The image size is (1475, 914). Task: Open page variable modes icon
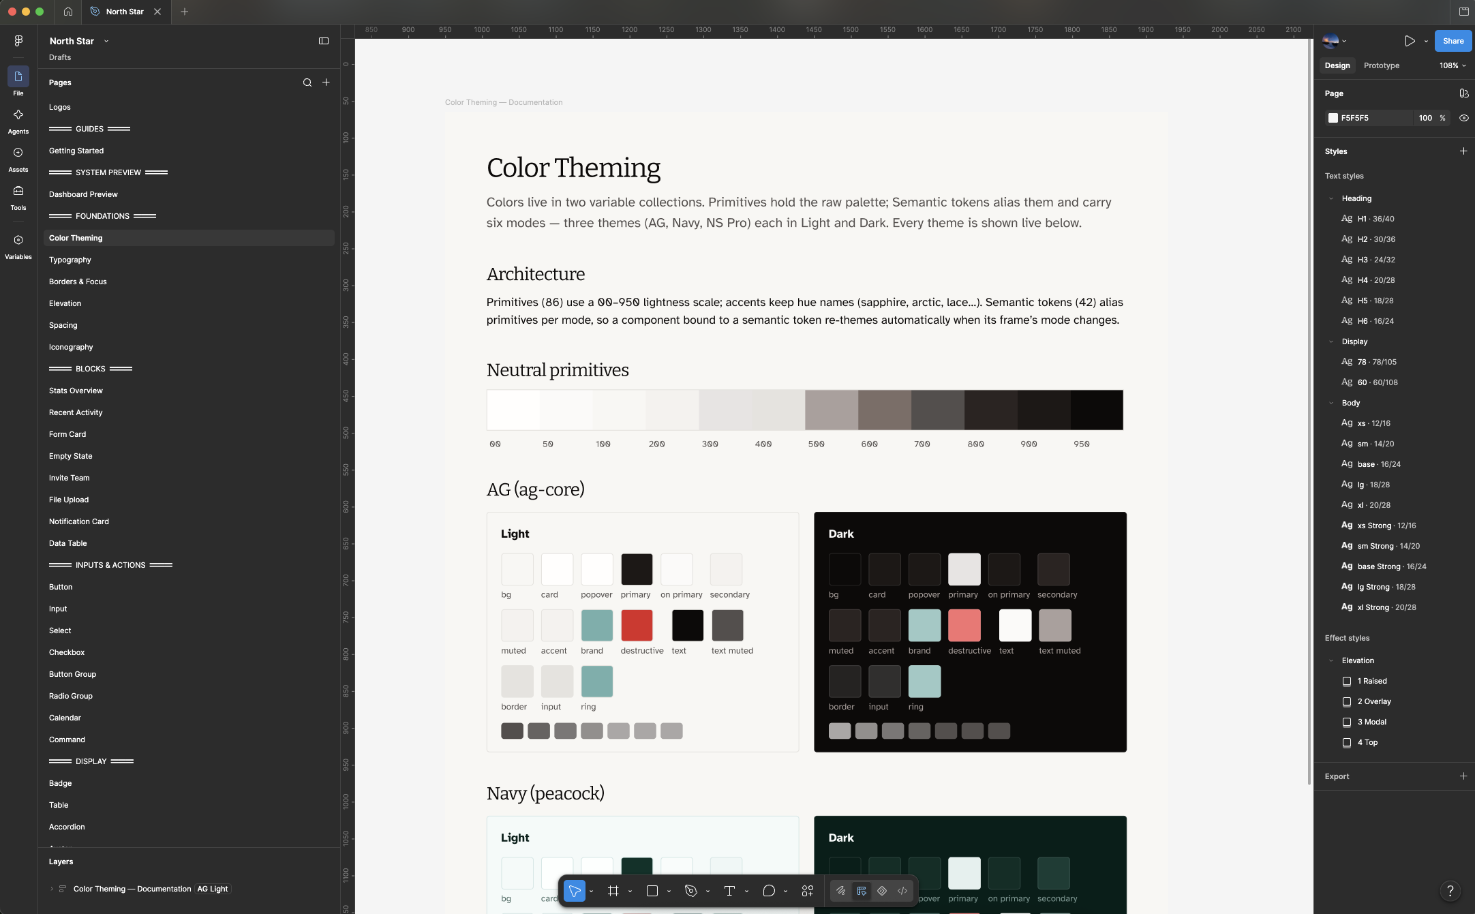tap(1463, 93)
